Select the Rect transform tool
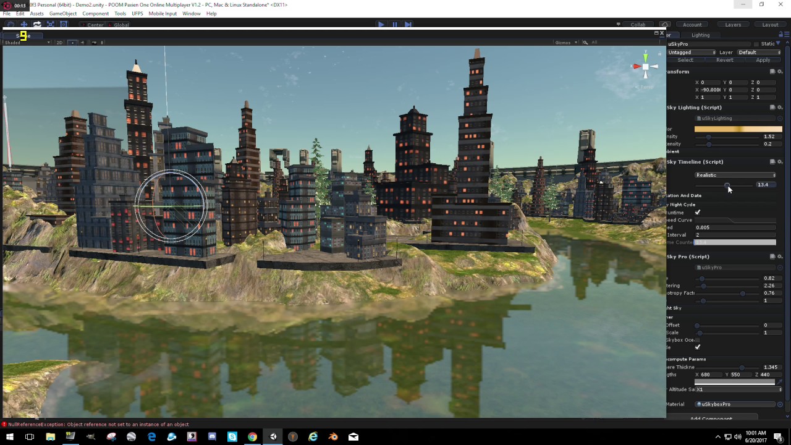 coord(64,25)
